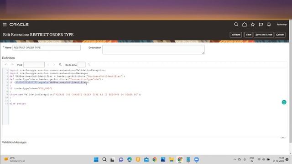Go to Oracle home page icon
The height and width of the screenshot is (164, 292).
(245, 25)
